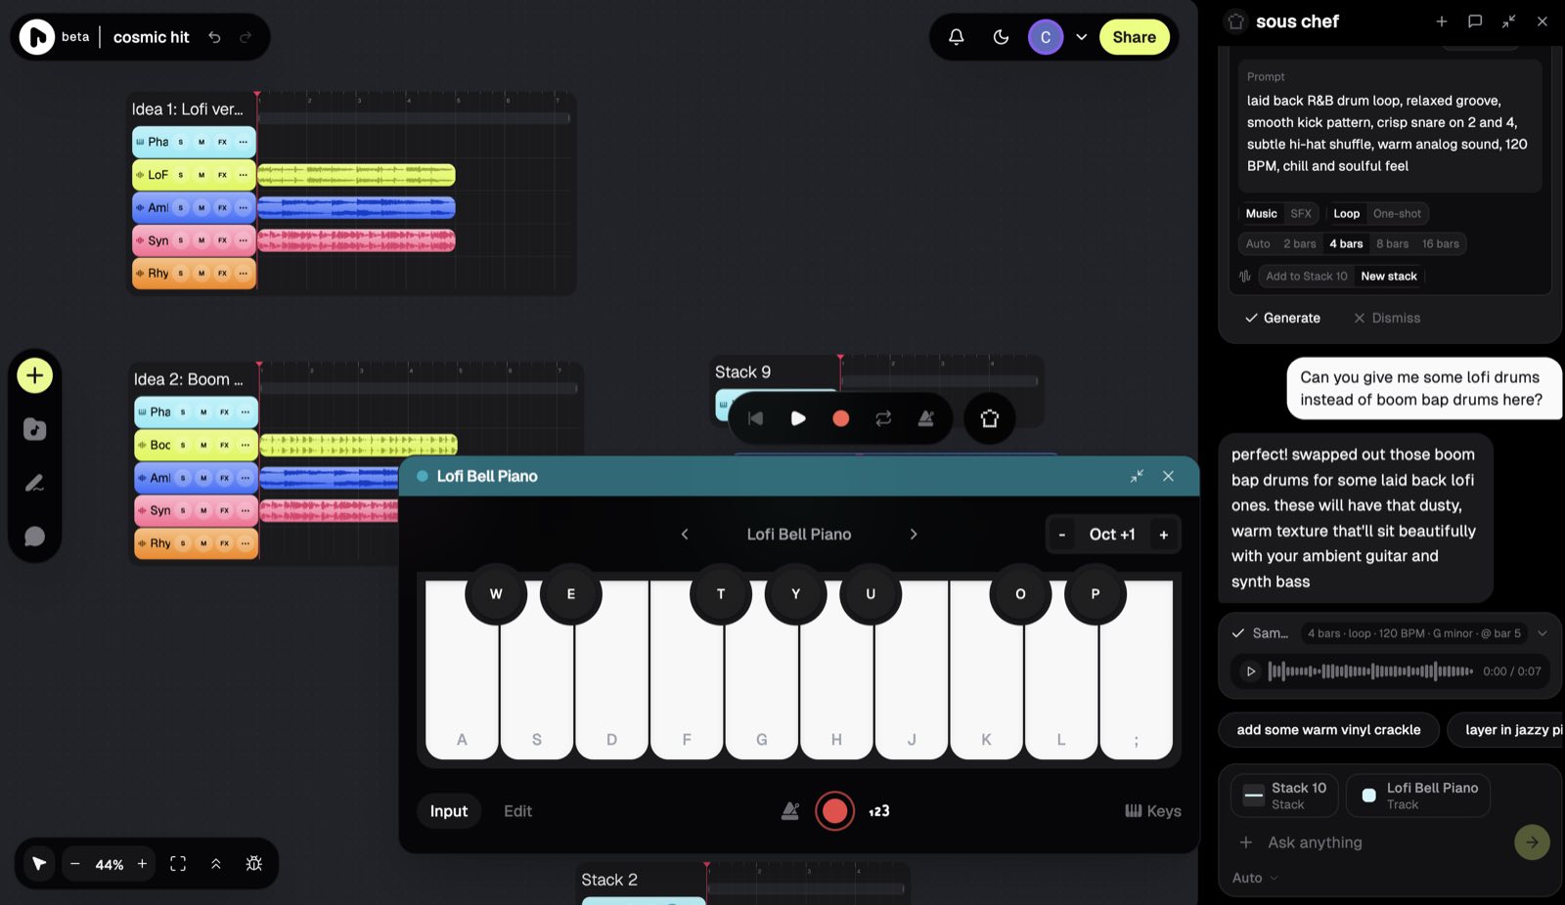Play the generated sample preview
The width and height of the screenshot is (1565, 905).
coord(1250,671)
